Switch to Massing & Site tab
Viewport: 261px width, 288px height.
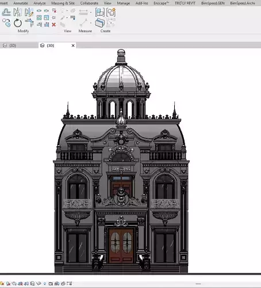[x=63, y=3]
